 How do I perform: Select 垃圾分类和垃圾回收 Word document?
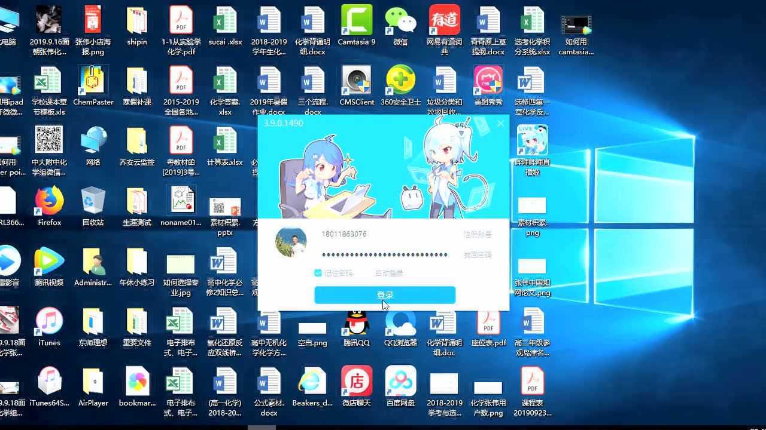point(444,91)
